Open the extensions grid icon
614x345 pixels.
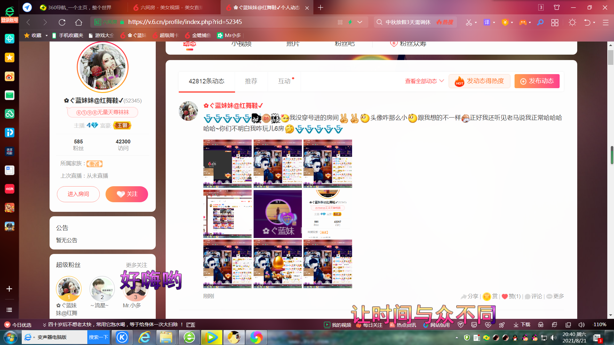tap(555, 22)
